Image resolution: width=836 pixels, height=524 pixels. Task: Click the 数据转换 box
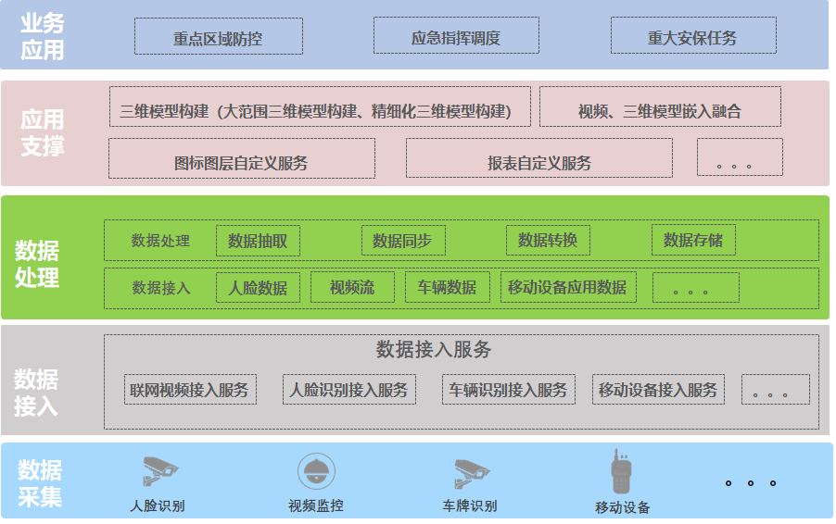(x=548, y=241)
